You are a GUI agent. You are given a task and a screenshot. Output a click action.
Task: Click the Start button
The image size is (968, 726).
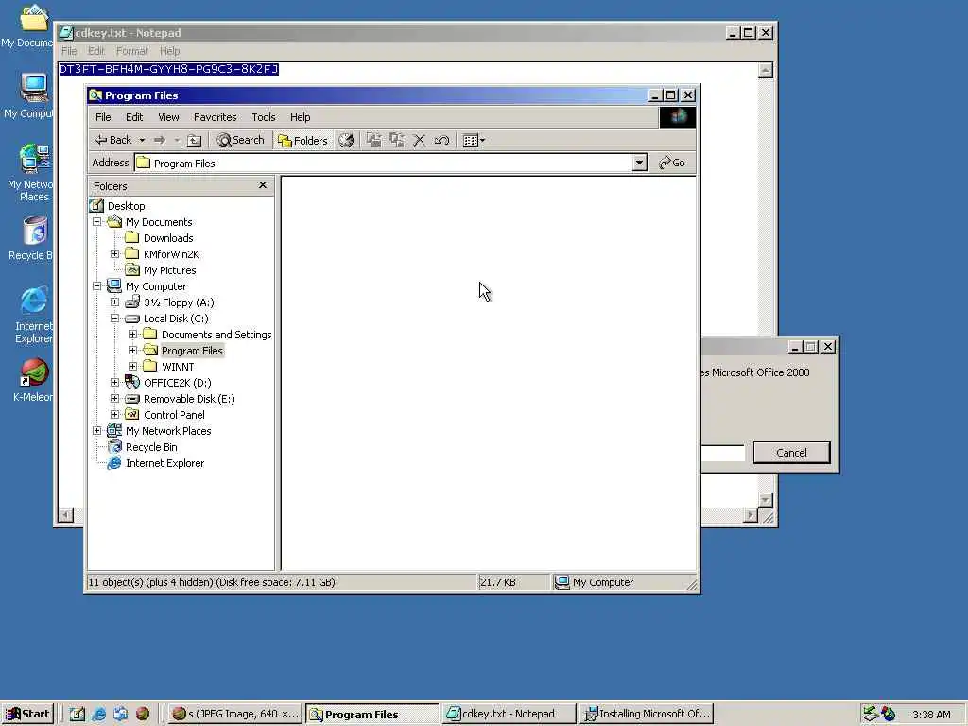pos(27,714)
